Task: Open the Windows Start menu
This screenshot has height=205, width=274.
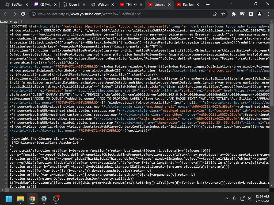Action: pos(9,199)
